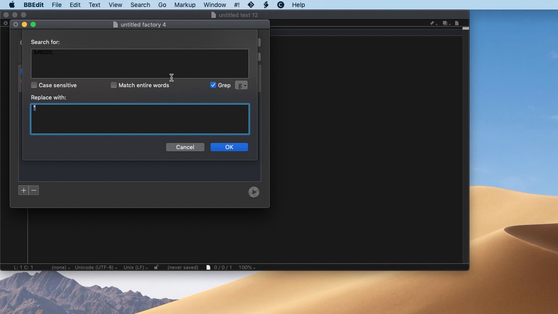The image size is (558, 314).
Task: Open the Edit menu
Action: point(75,5)
